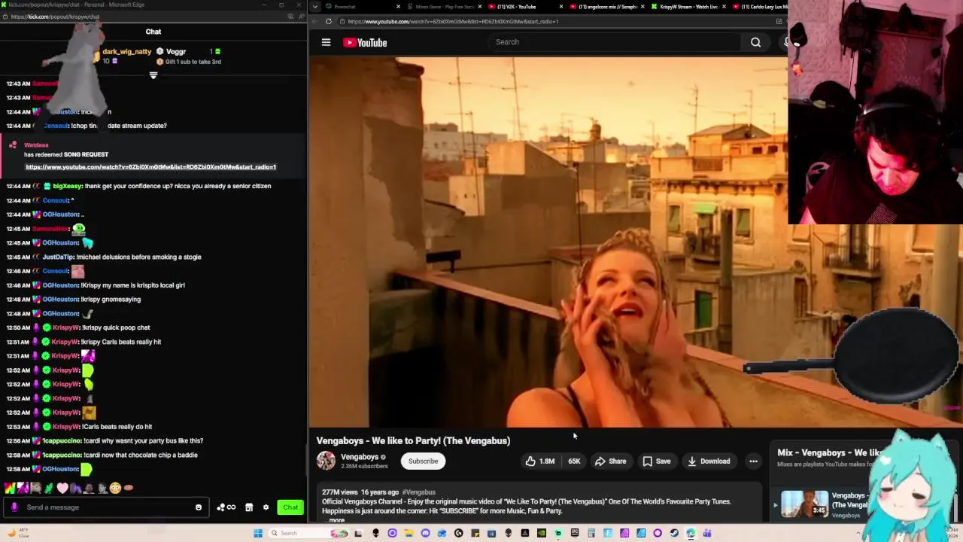Viewport: 963px width, 542px height.
Task: Open the Windows Start button
Action: [x=258, y=533]
